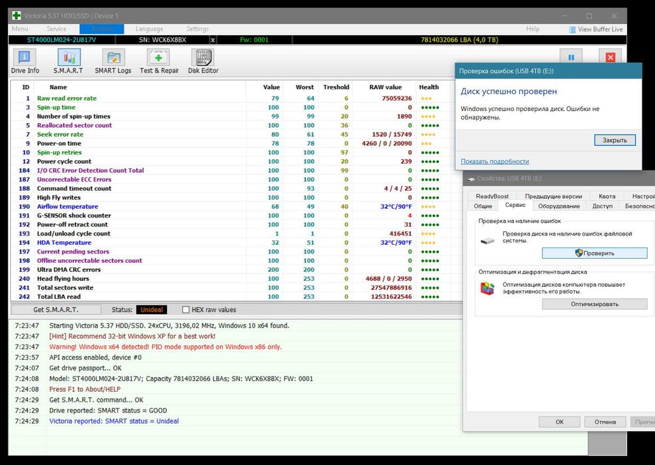Click the red stop X button in Victoria
Image resolution: width=655 pixels, height=465 pixels.
[610, 57]
